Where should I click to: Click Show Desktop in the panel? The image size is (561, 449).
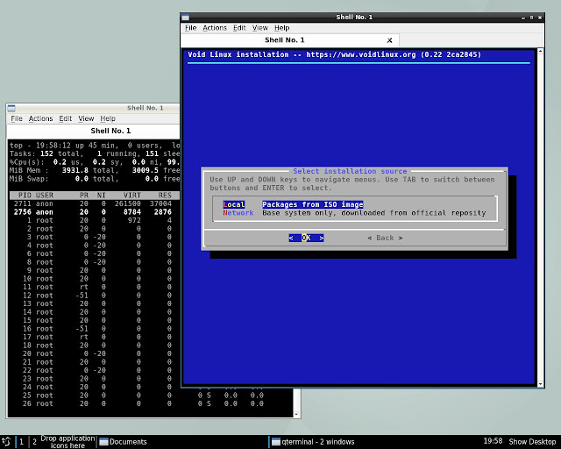point(532,441)
